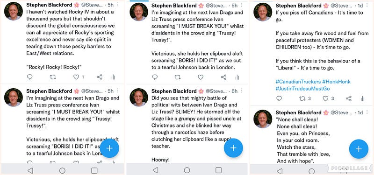Share the Rocky IV tweet
The width and height of the screenshot is (374, 175).
100,77
